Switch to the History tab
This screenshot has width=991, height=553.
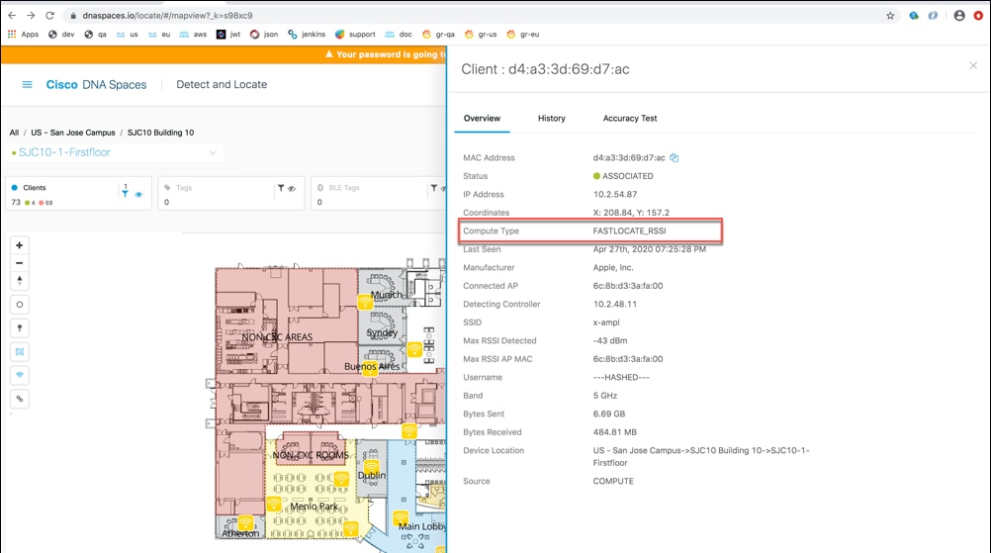coord(551,118)
